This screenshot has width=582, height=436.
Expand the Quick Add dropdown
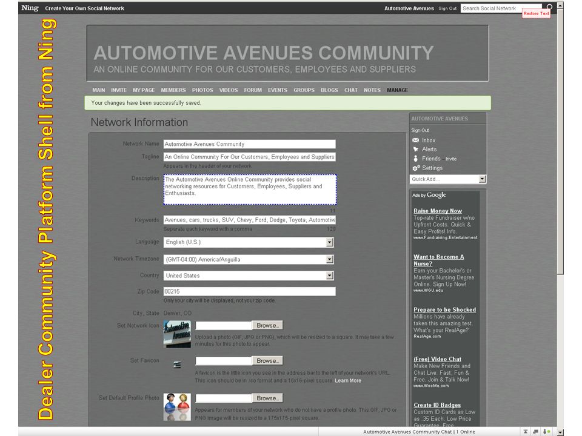pos(448,179)
